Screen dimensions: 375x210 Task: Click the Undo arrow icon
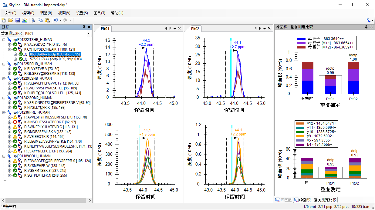tap(56, 20)
